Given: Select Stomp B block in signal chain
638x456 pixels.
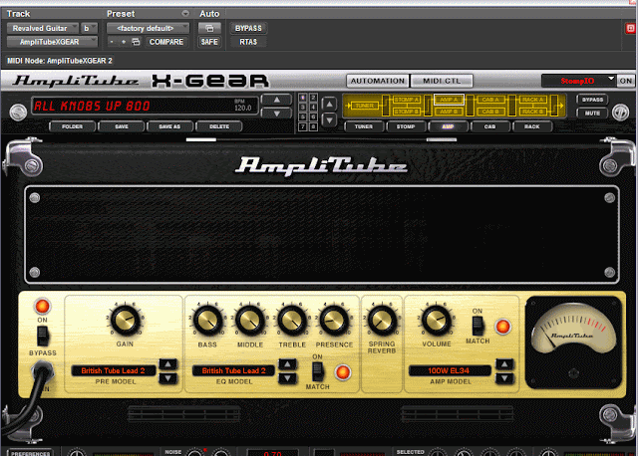Looking at the screenshot, I should 406,112.
